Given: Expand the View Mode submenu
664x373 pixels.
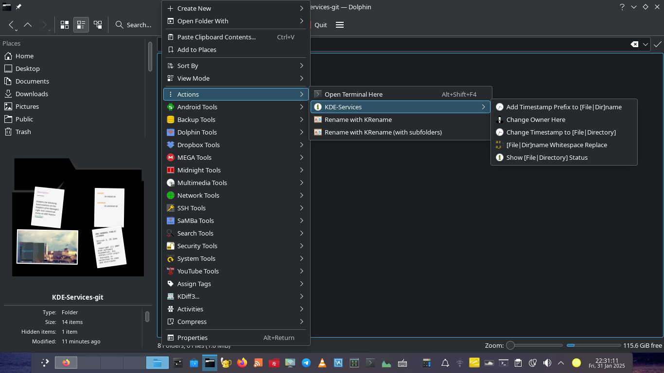Looking at the screenshot, I should (301, 78).
